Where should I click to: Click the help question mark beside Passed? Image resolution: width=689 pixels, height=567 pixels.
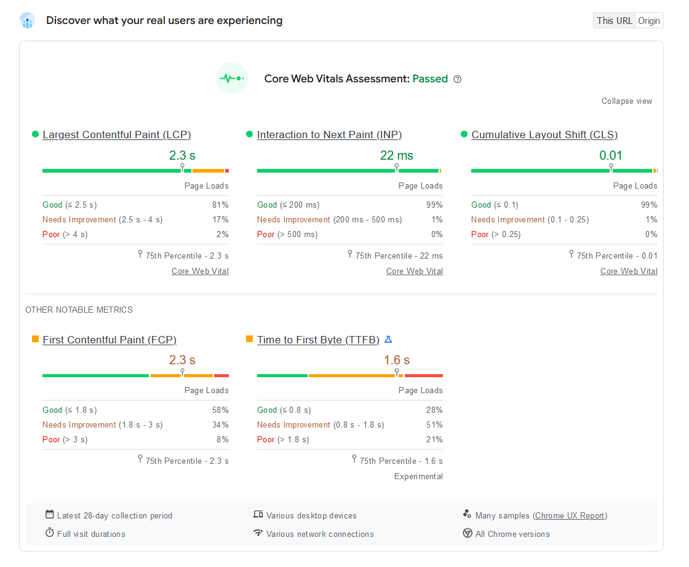[x=457, y=79]
